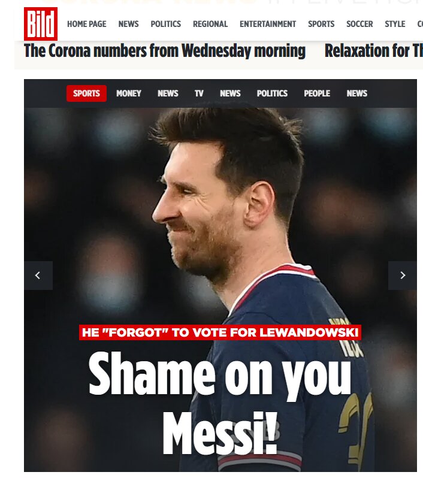Switch to MONEY carousel tab
This screenshot has height=478, width=423.
128,93
